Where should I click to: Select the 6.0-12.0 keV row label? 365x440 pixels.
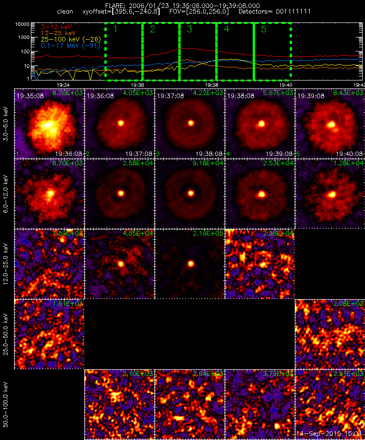click(6, 194)
